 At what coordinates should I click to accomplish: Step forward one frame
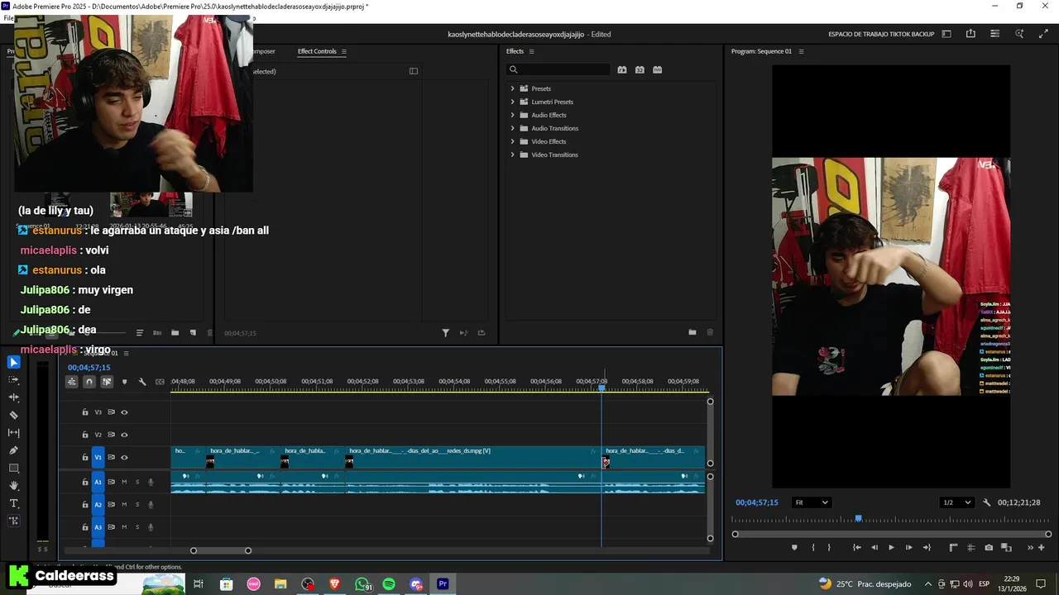point(908,547)
